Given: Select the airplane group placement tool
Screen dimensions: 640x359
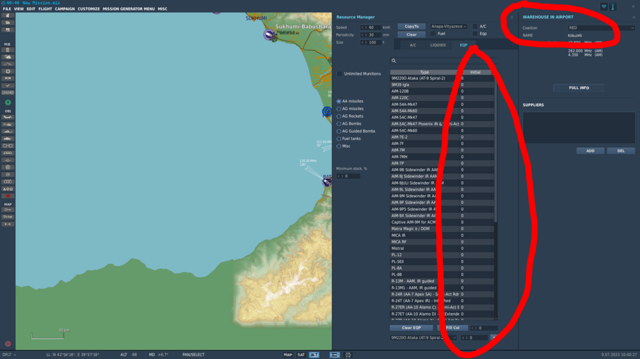Looking at the screenshot, I should tap(7, 118).
